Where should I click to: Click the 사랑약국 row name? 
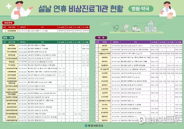[104, 77]
